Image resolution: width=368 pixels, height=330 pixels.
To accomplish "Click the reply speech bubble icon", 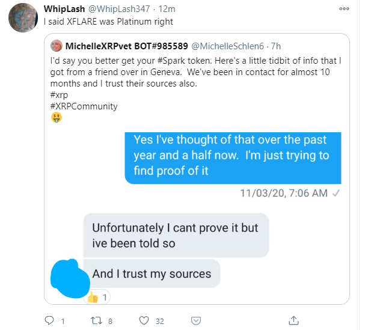I will coord(50,321).
